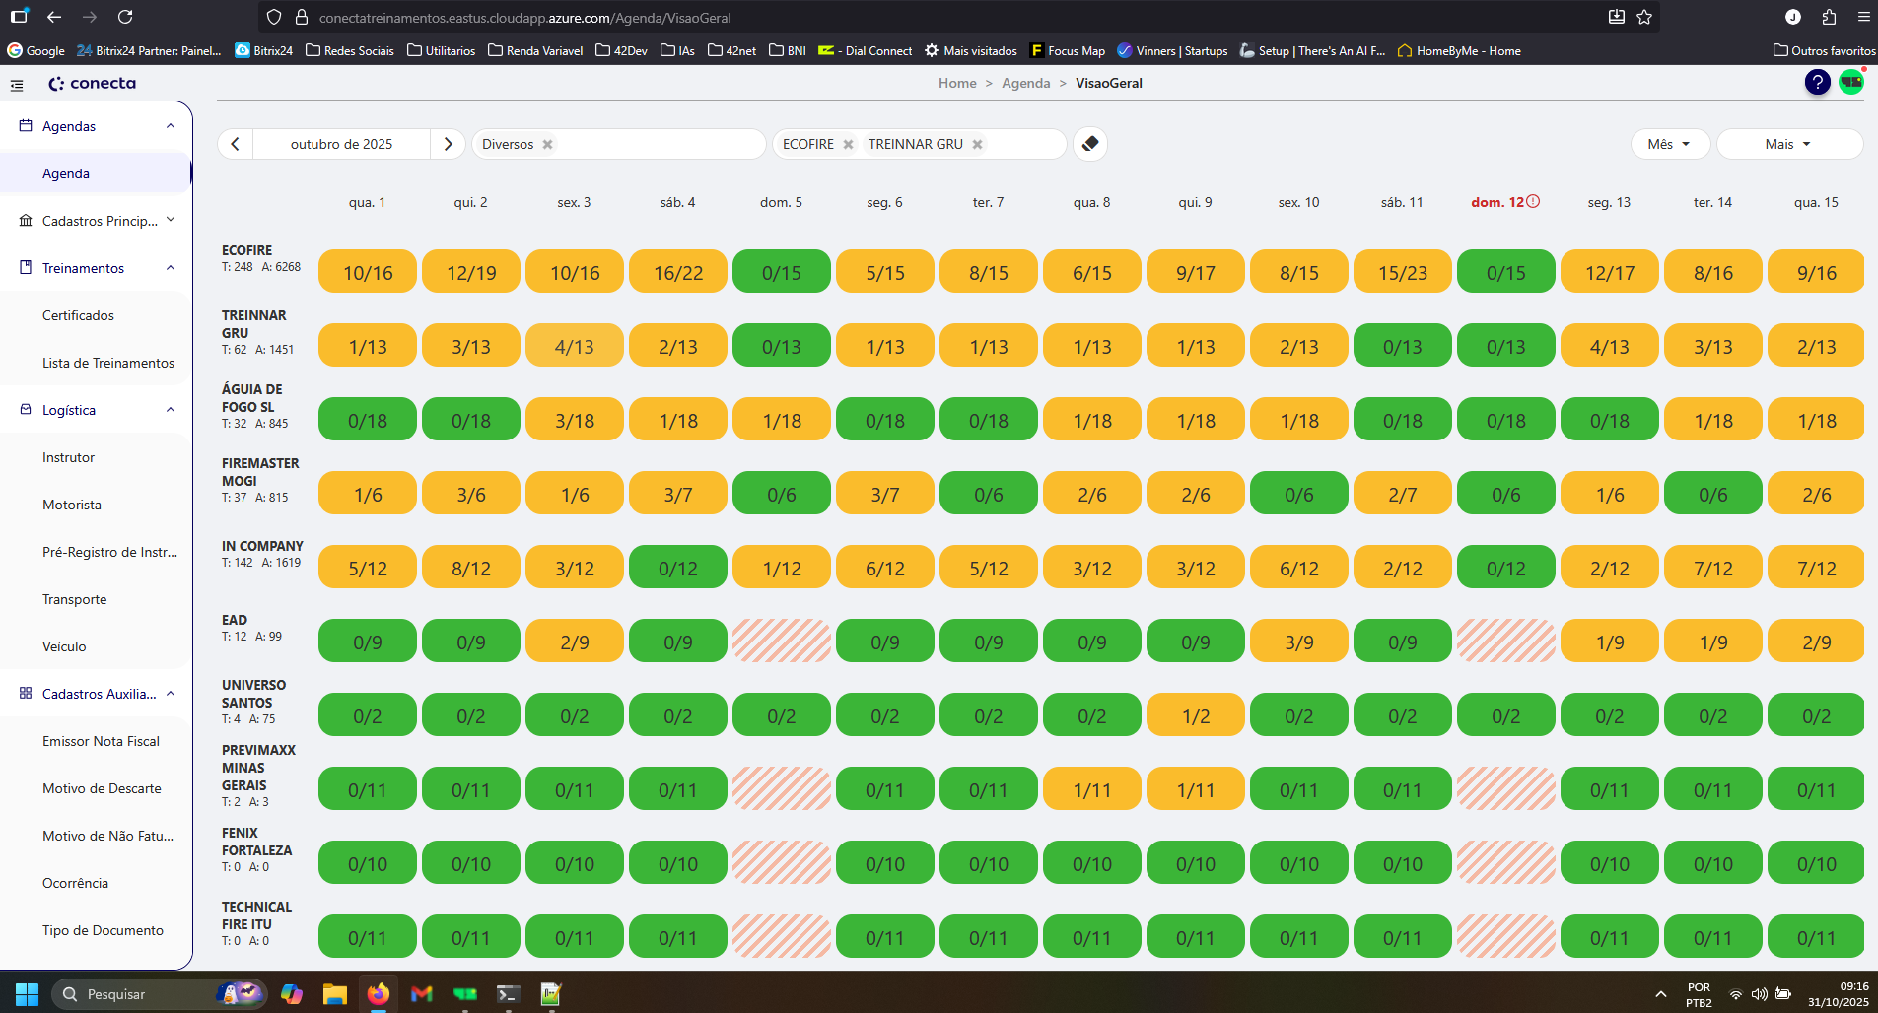Collapse the Treinamentos sidebar section
1878x1013 pixels.
(171, 268)
